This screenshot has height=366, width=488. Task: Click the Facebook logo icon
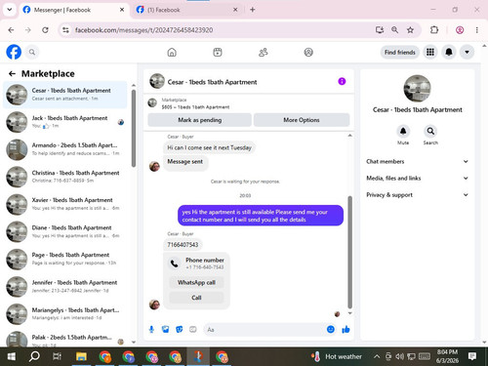[x=14, y=52]
